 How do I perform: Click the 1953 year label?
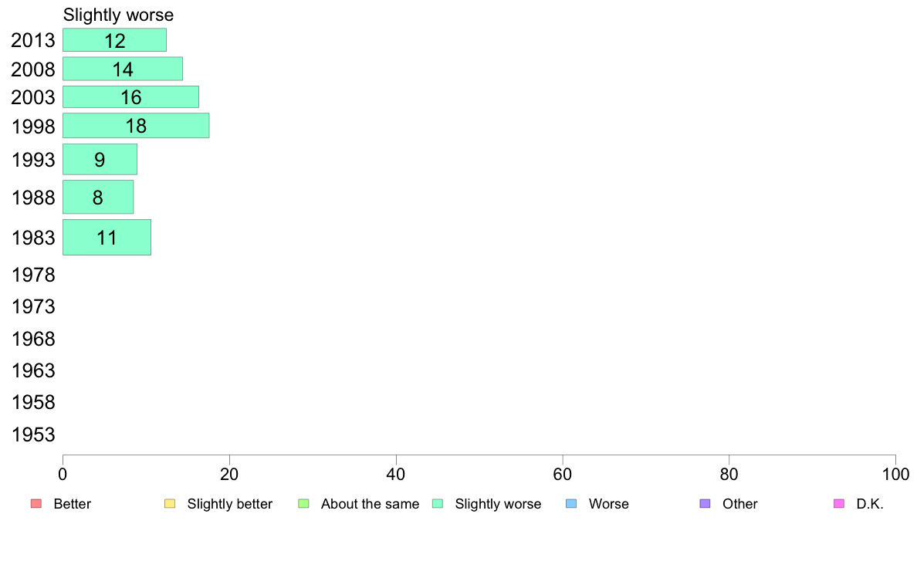(x=33, y=434)
